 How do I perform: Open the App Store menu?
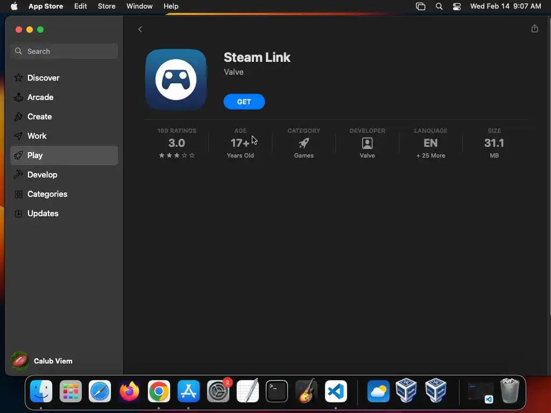[46, 6]
